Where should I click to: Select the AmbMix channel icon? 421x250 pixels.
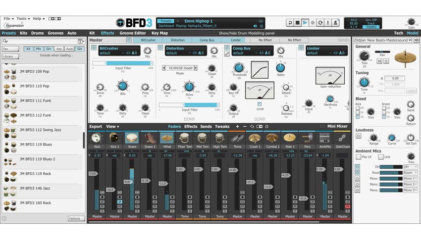pyautogui.click(x=324, y=138)
